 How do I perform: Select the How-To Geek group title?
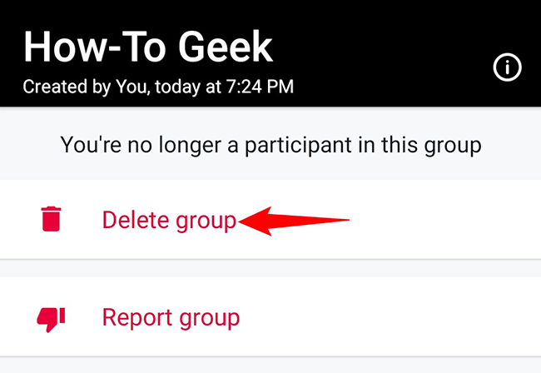click(147, 46)
